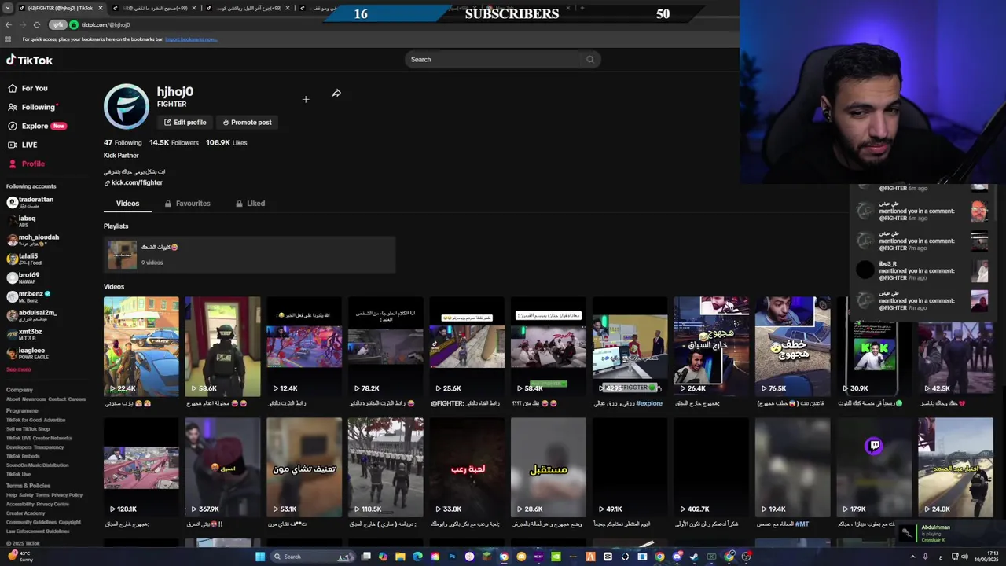
Task: Click the Programme footer heading
Action: 22,410
